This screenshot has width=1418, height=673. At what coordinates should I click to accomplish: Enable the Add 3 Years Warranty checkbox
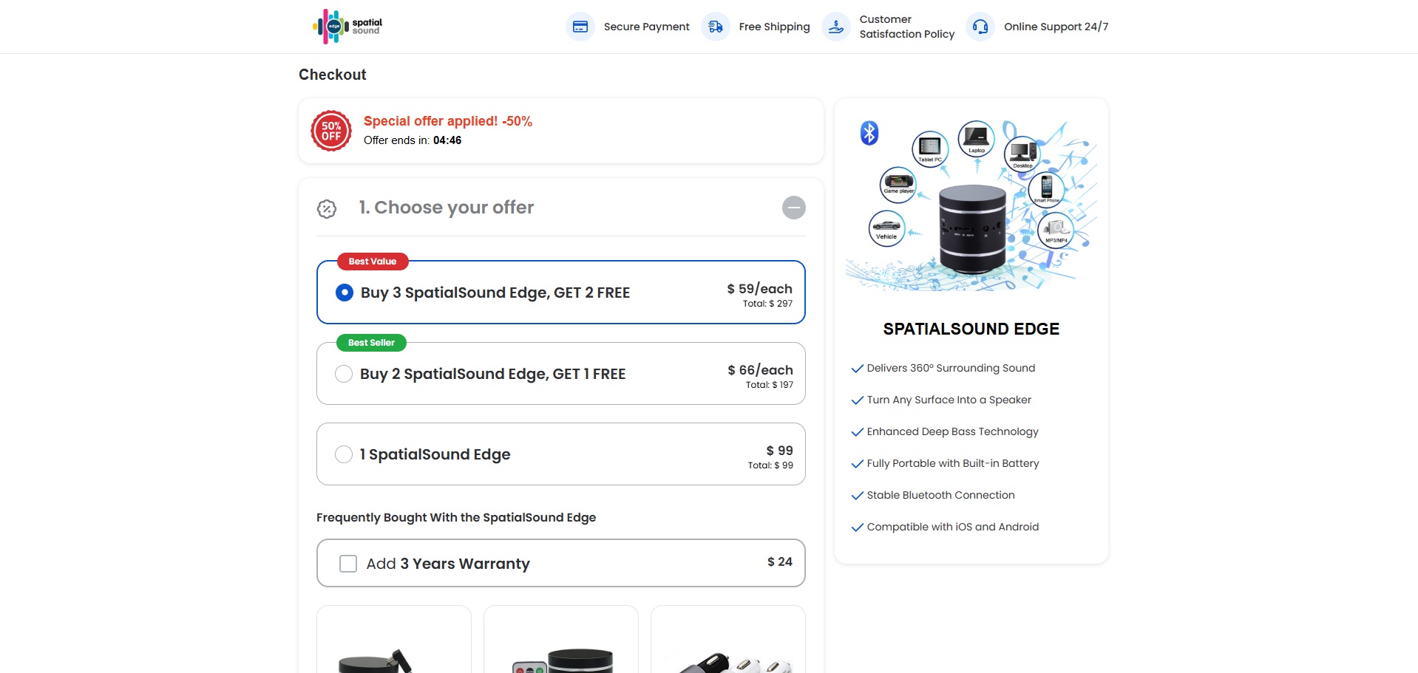tap(348, 564)
